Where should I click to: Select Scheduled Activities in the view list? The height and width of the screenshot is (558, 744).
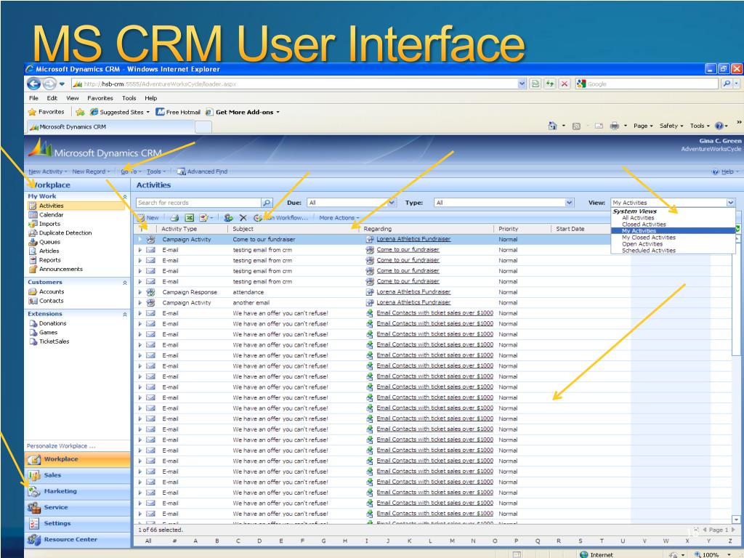pos(649,251)
